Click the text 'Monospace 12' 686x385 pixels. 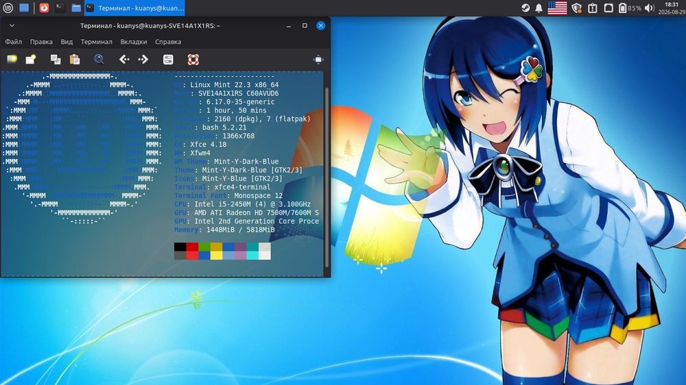point(258,196)
